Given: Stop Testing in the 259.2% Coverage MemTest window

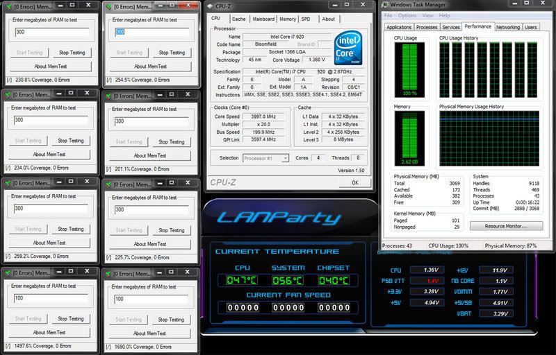Looking at the screenshot, I should (71, 229).
